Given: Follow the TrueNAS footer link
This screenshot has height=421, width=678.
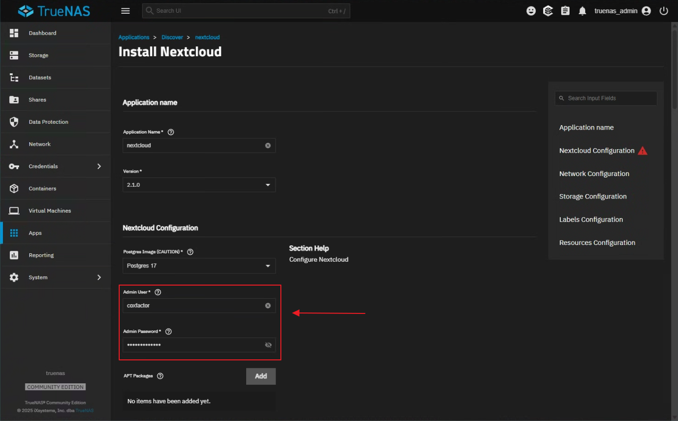Looking at the screenshot, I should (85, 410).
